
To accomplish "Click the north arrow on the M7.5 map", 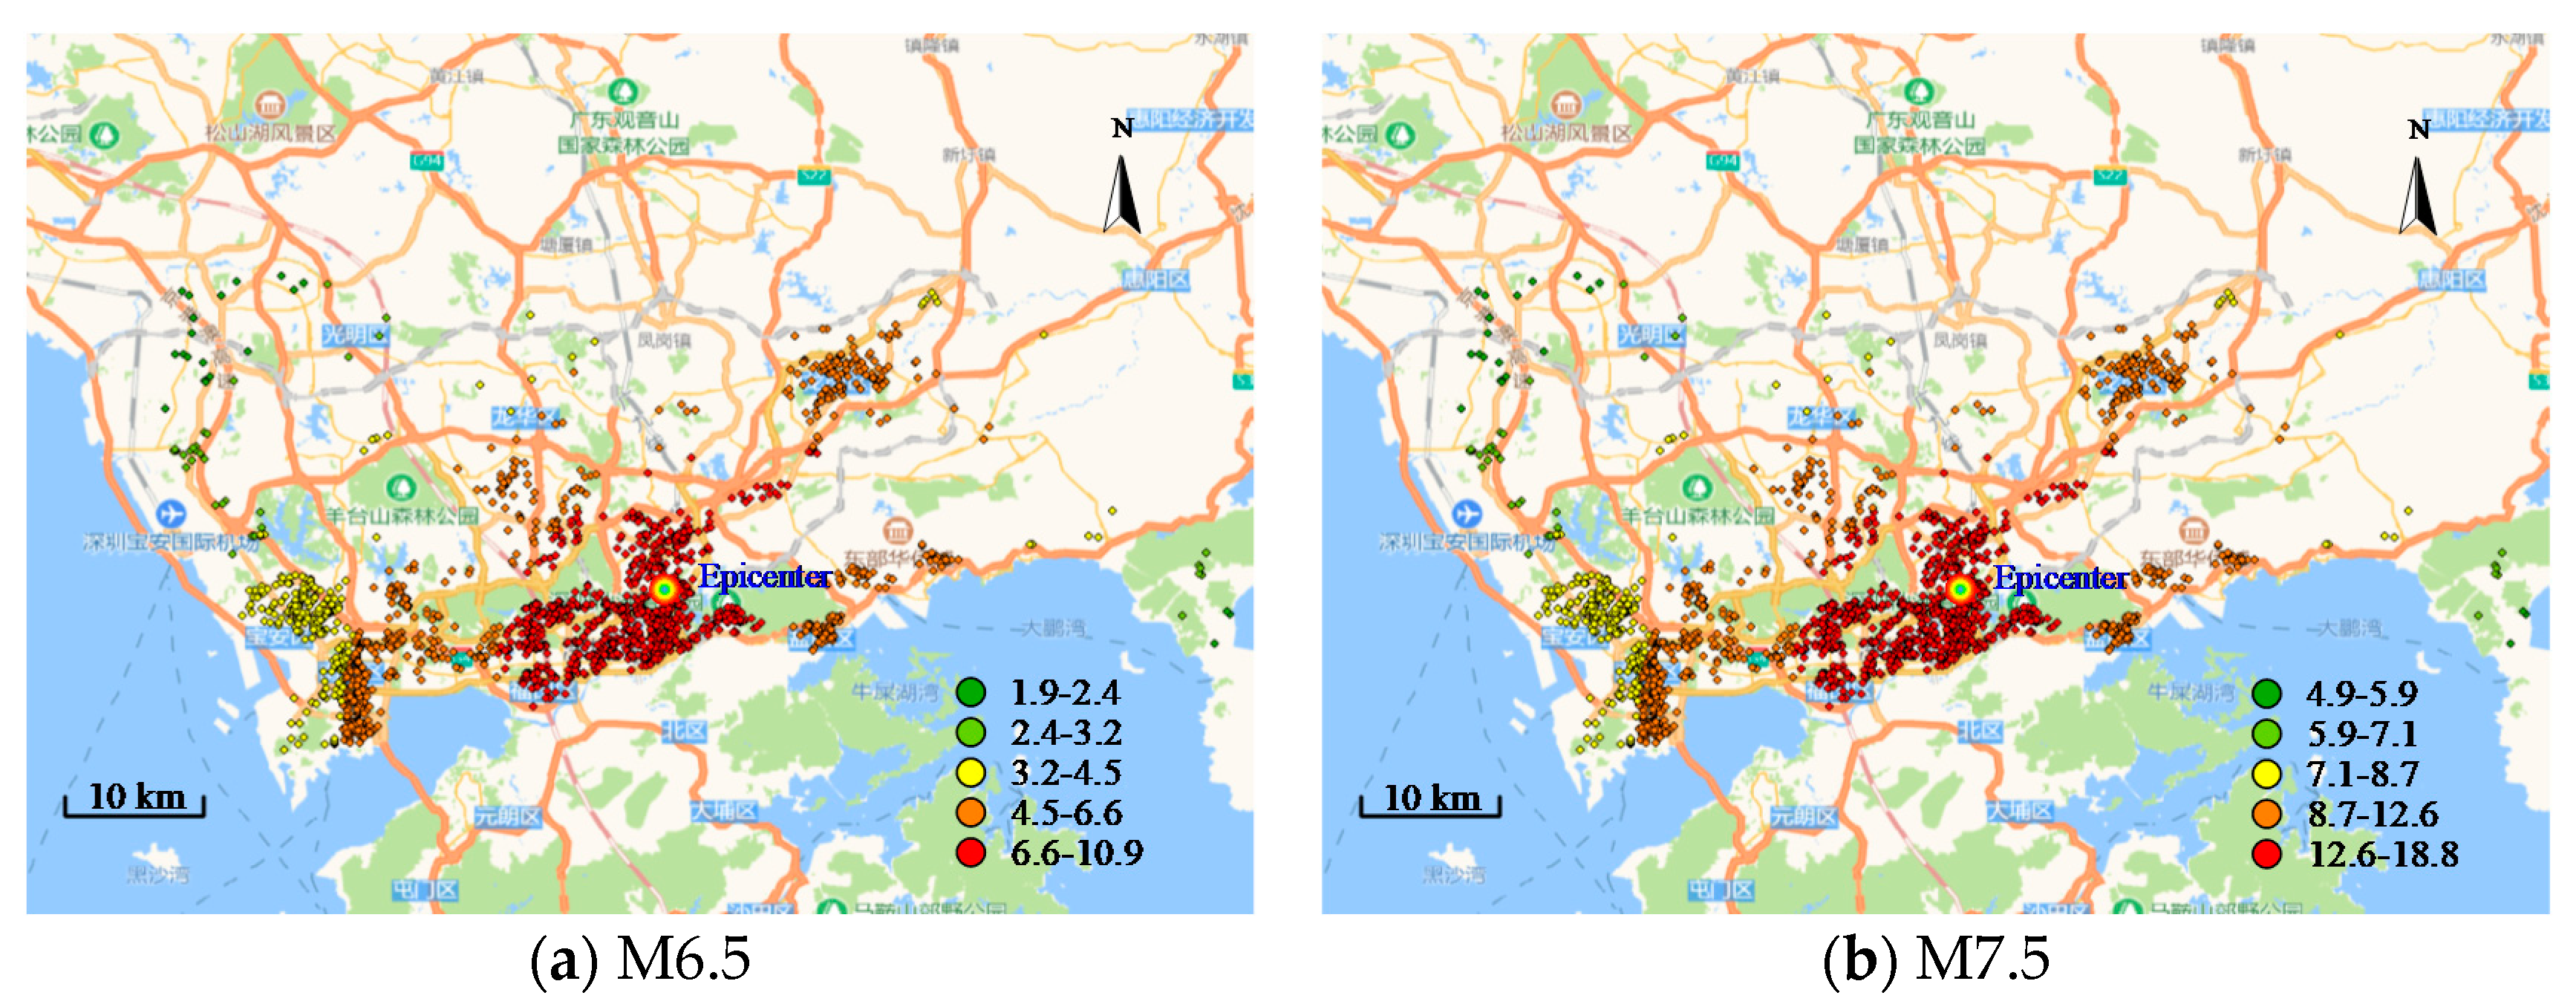I will pyautogui.click(x=2418, y=197).
